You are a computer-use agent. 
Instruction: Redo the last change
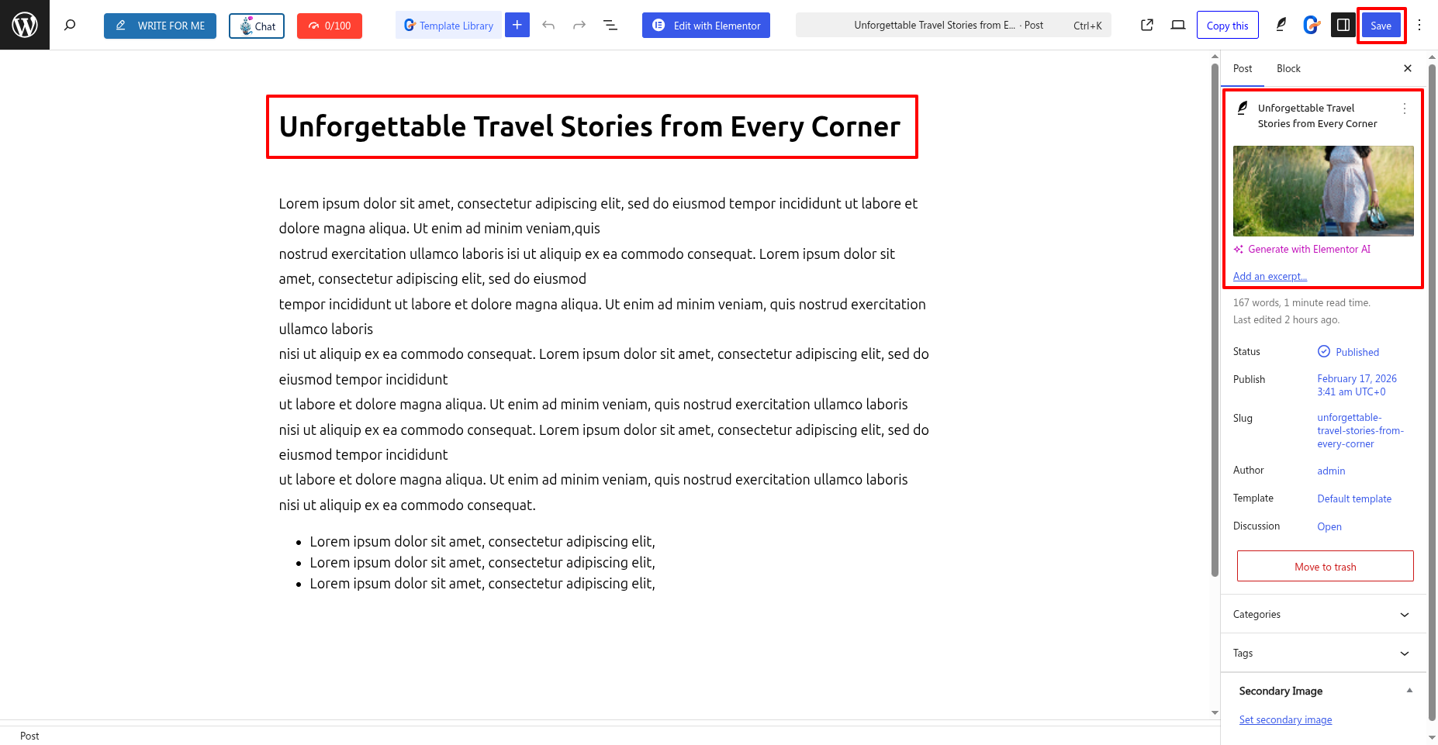point(579,26)
